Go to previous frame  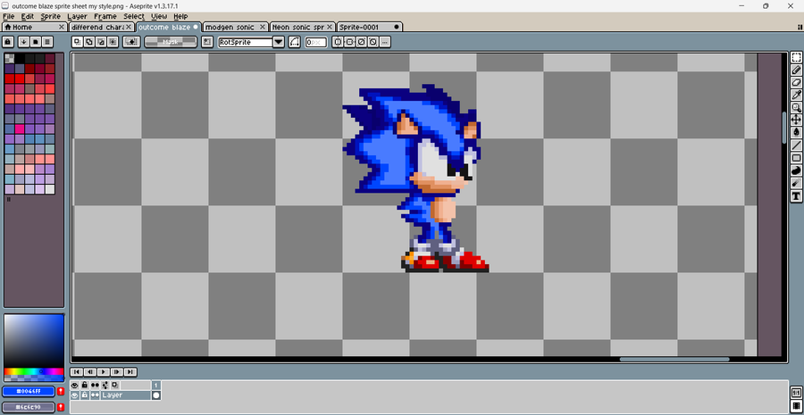click(x=89, y=372)
